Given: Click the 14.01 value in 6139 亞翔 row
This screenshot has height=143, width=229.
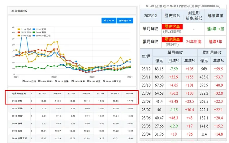Looking at the screenshot, I should [x=58, y=101].
